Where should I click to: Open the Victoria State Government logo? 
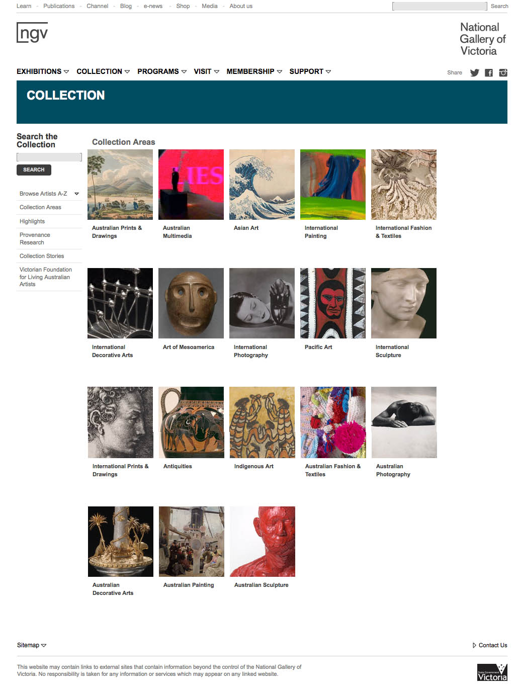point(492,672)
